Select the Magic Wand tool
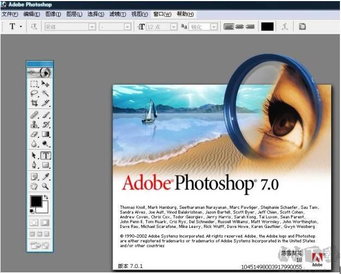Image resolution: width=341 pixels, height=274 pixels. coord(45,93)
